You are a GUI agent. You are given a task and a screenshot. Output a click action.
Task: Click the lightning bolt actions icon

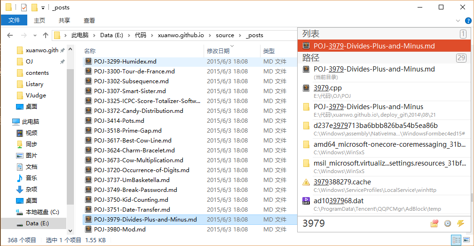click(x=461, y=223)
